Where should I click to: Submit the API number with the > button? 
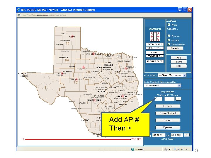[178, 99]
